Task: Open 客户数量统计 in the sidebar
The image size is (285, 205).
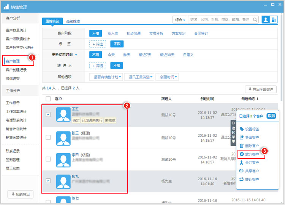Action: pos(16,30)
